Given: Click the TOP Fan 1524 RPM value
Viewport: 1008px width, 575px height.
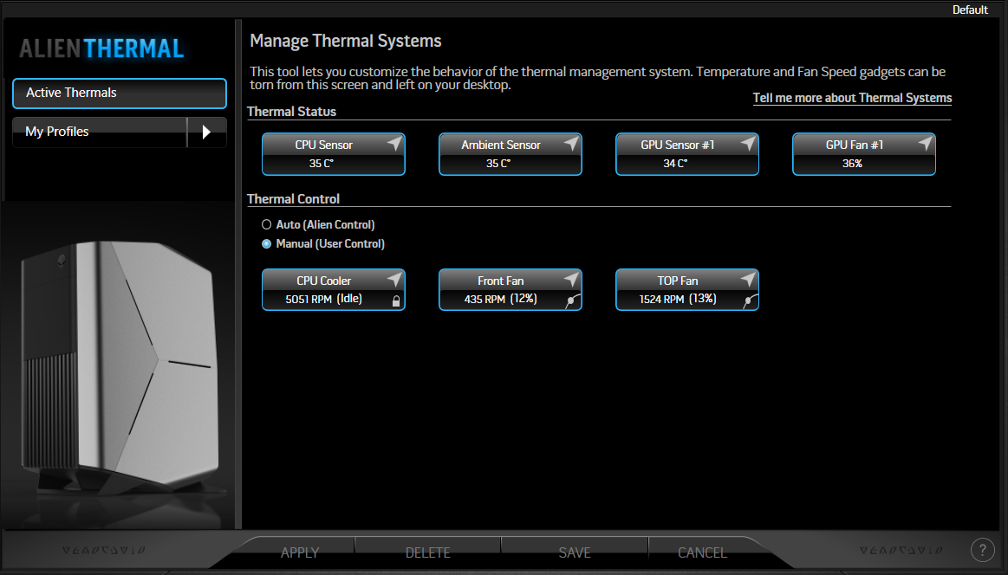Looking at the screenshot, I should [661, 300].
